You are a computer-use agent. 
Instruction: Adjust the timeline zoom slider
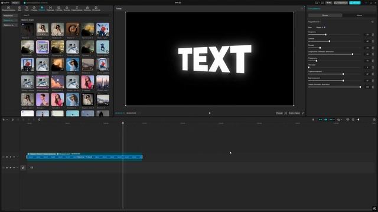[359, 120]
